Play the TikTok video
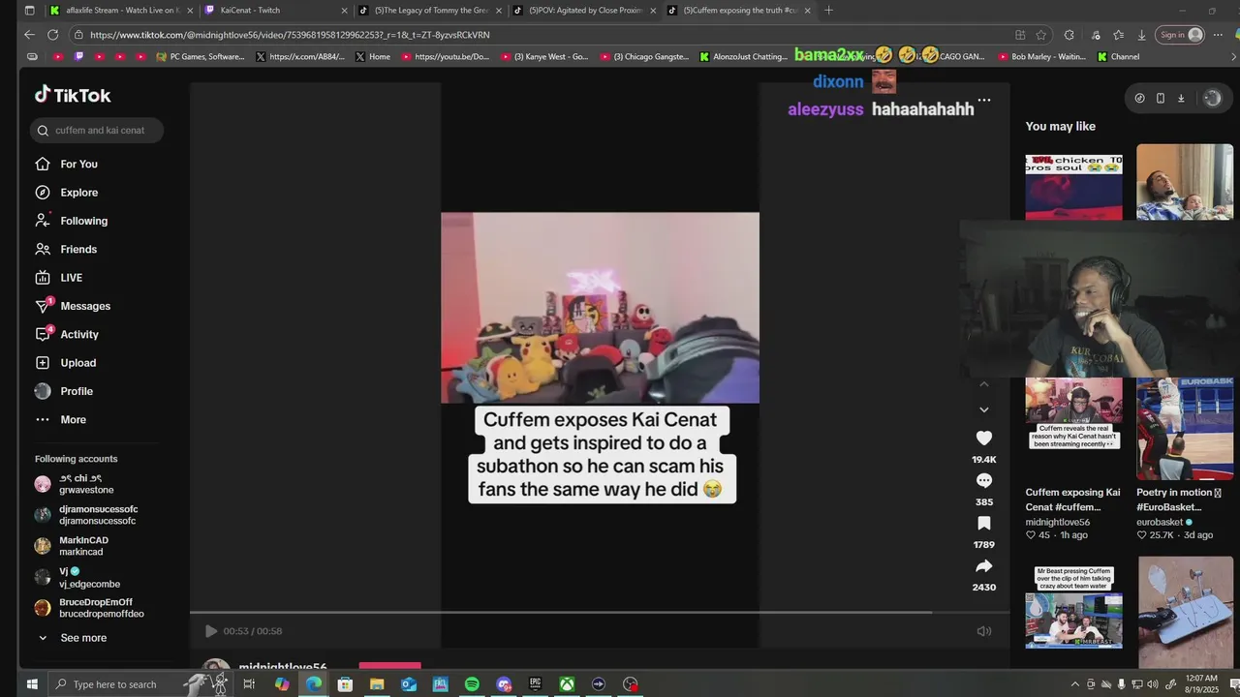The image size is (1240, 697). coord(210,631)
